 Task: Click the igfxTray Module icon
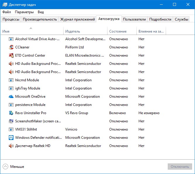(x=11, y=88)
